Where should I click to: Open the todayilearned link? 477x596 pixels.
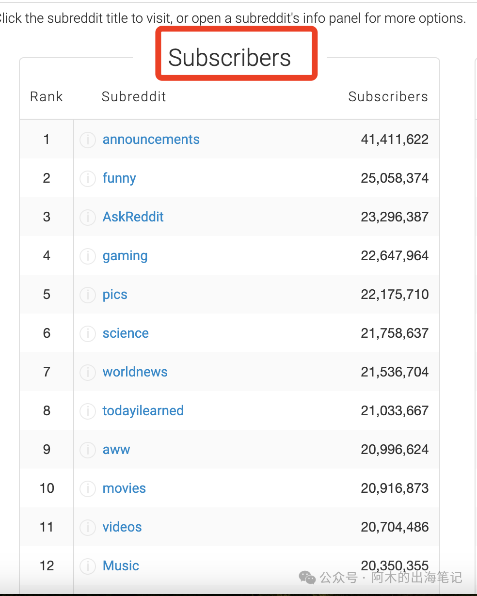coord(143,411)
